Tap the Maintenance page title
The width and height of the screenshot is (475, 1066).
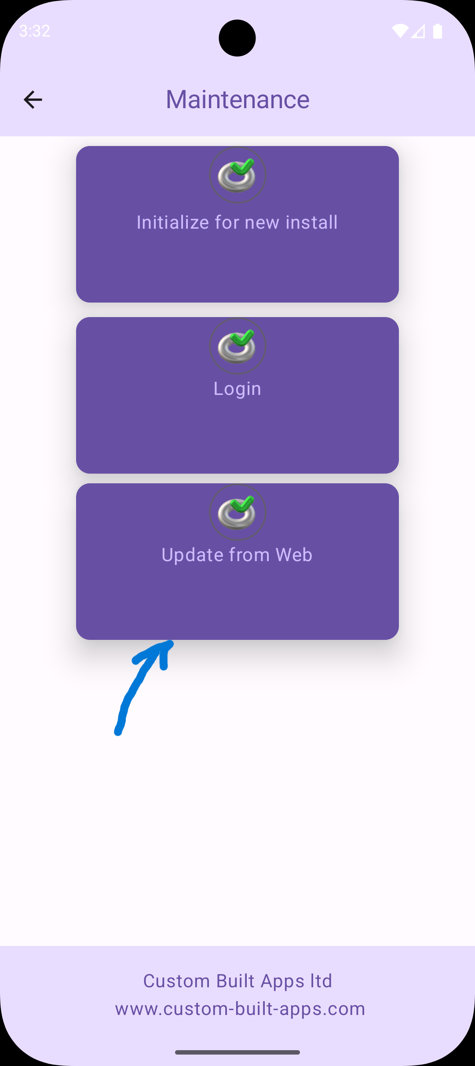(237, 99)
